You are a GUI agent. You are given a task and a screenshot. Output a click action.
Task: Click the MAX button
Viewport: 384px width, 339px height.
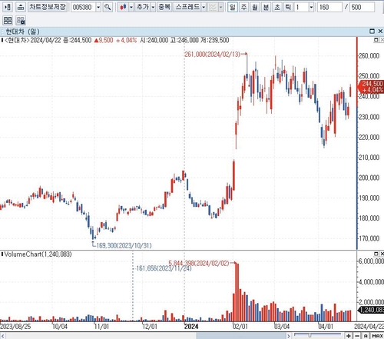click(377, 336)
